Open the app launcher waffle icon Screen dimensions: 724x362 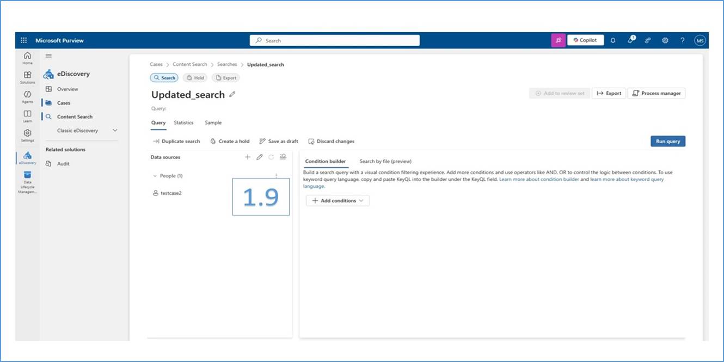coord(23,40)
